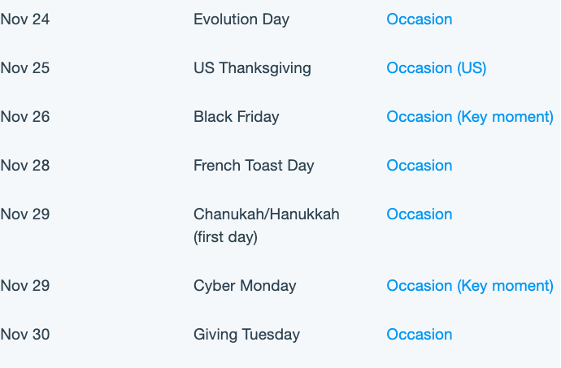Select the Black Friday event name
This screenshot has height=368, width=561.
[x=237, y=117]
